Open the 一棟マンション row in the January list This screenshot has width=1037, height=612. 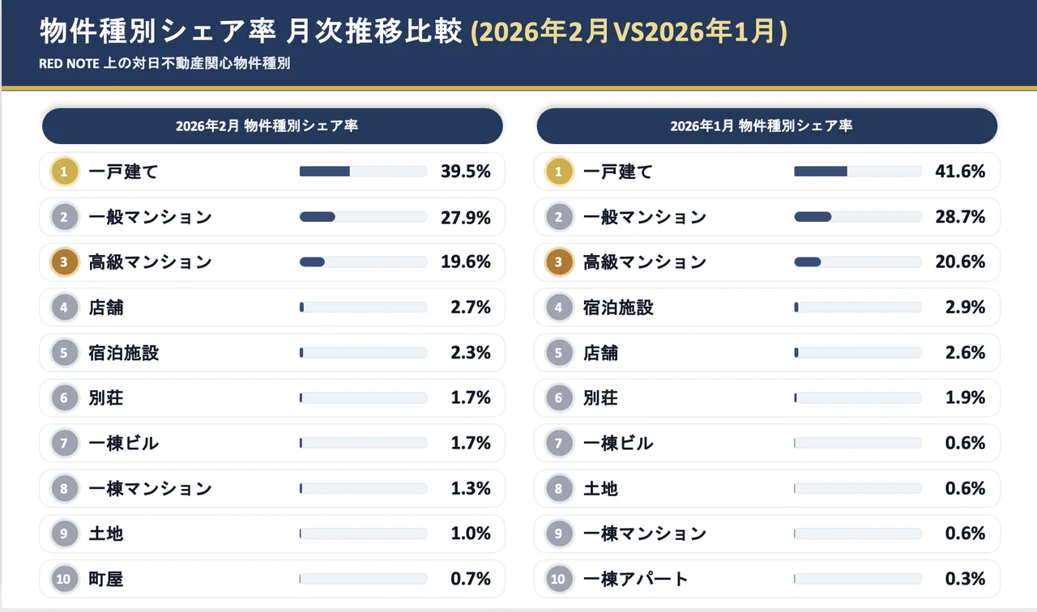766,533
